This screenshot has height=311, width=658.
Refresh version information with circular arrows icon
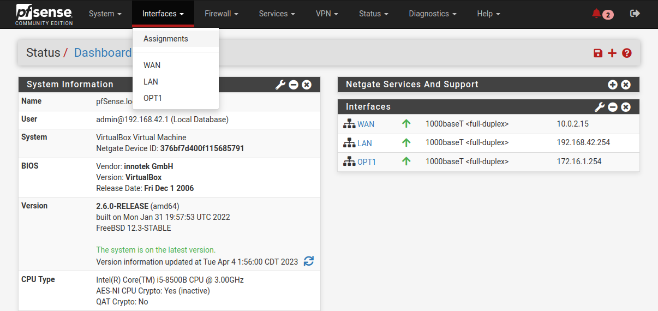point(309,261)
